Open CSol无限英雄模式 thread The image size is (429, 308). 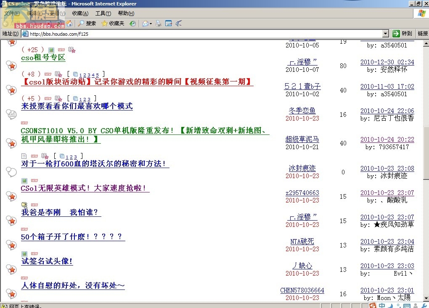(x=85, y=188)
